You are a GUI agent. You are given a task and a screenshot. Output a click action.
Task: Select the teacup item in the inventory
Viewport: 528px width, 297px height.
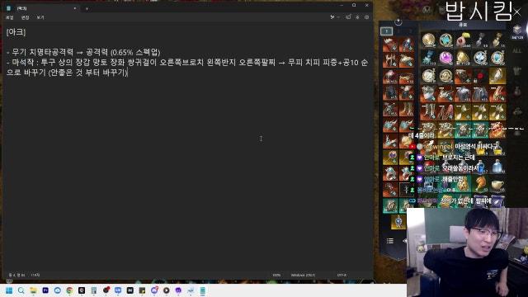(x=497, y=184)
